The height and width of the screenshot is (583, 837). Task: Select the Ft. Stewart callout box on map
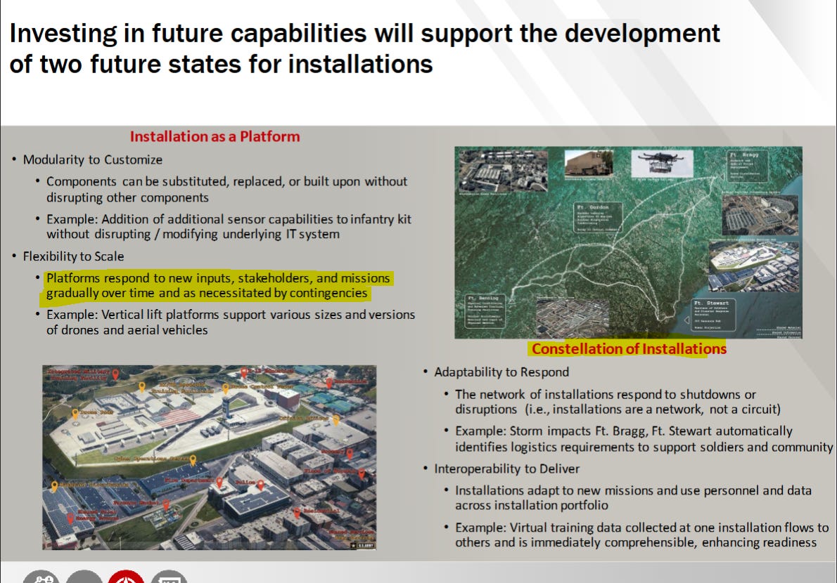coord(714,315)
